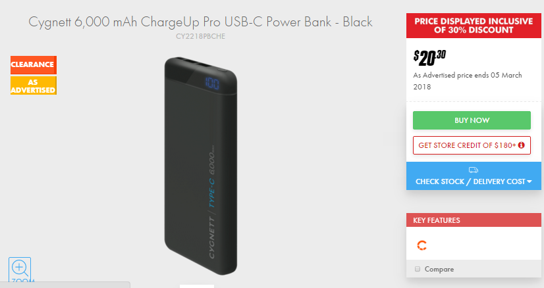The width and height of the screenshot is (544, 288).
Task: Click the power bank product image
Action: click(200, 166)
